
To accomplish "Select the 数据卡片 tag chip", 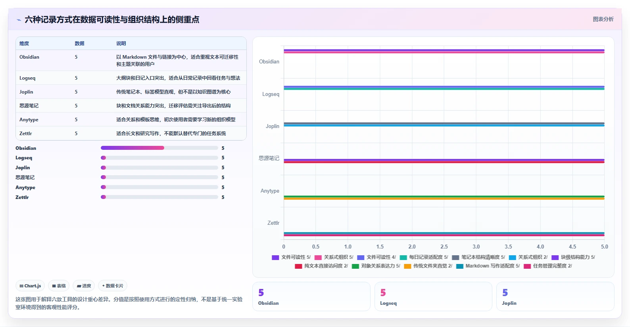I will pyautogui.click(x=113, y=286).
